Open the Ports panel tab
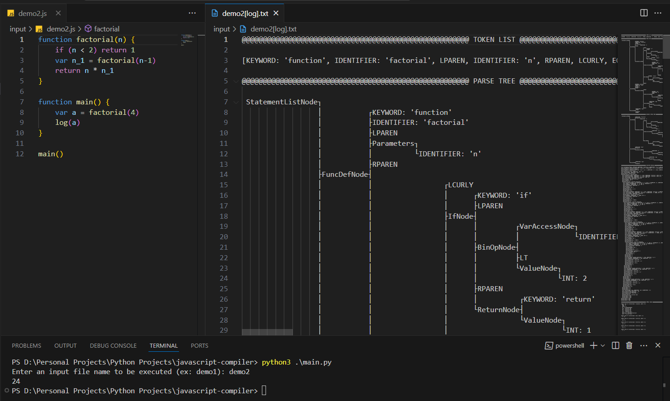670x401 pixels. (199, 346)
